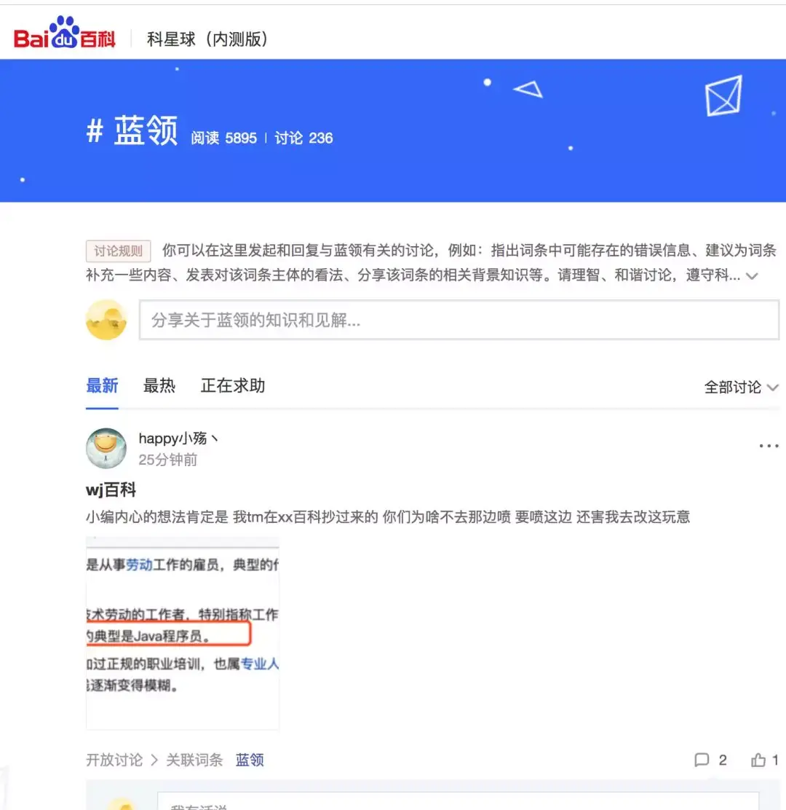
Task: Click the 25分钟前 timestamp
Action: coord(167,459)
